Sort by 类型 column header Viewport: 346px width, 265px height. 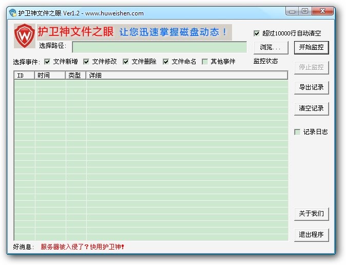pyautogui.click(x=75, y=75)
